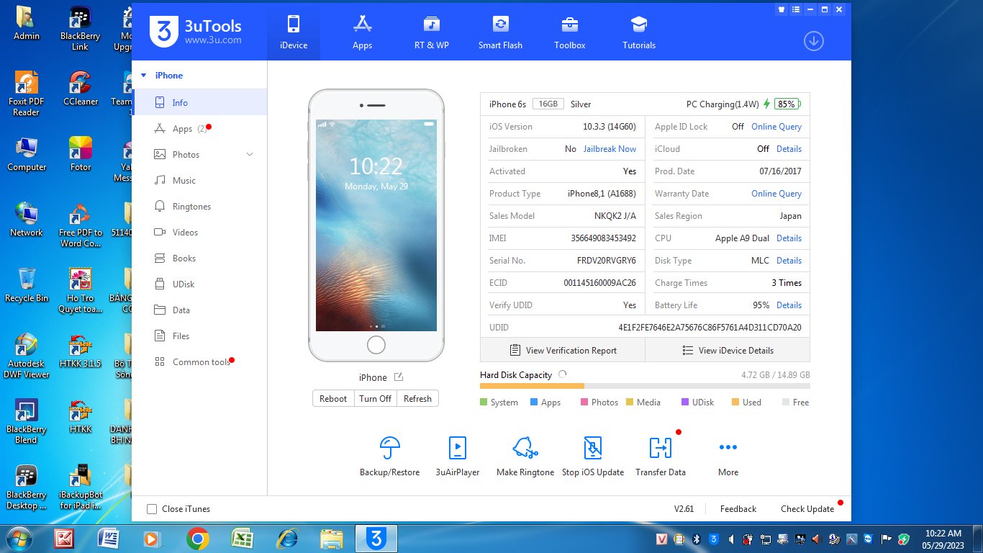Open the download manager arrow icon
This screenshot has height=553, width=983.
[813, 41]
